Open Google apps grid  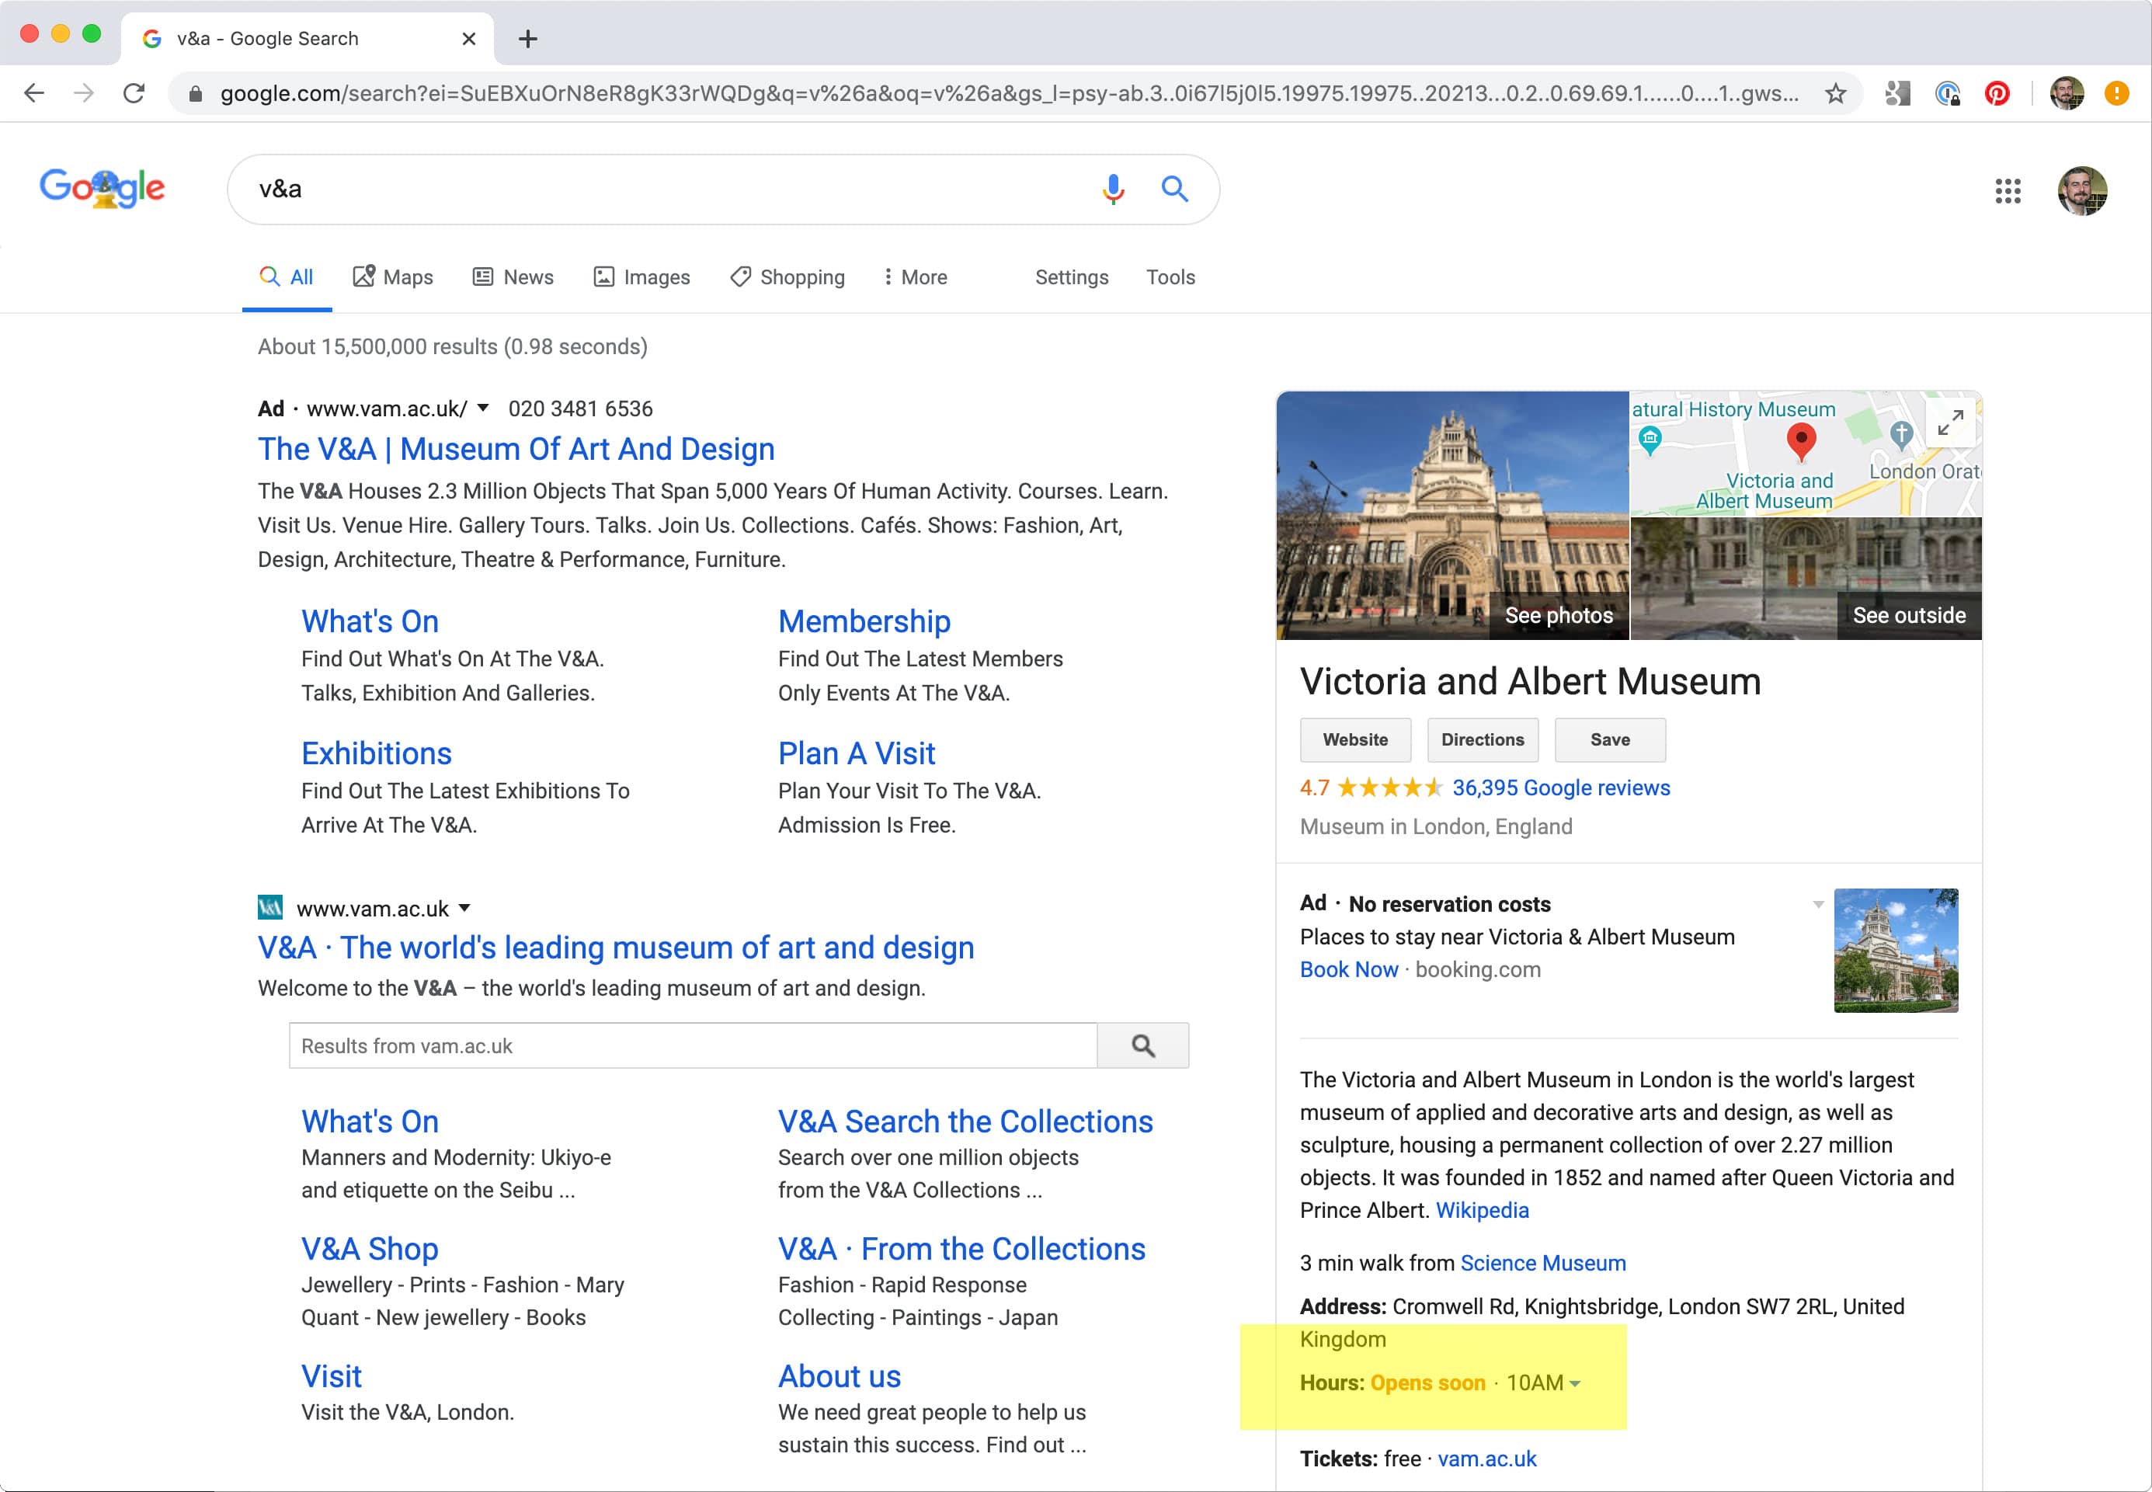tap(2007, 191)
